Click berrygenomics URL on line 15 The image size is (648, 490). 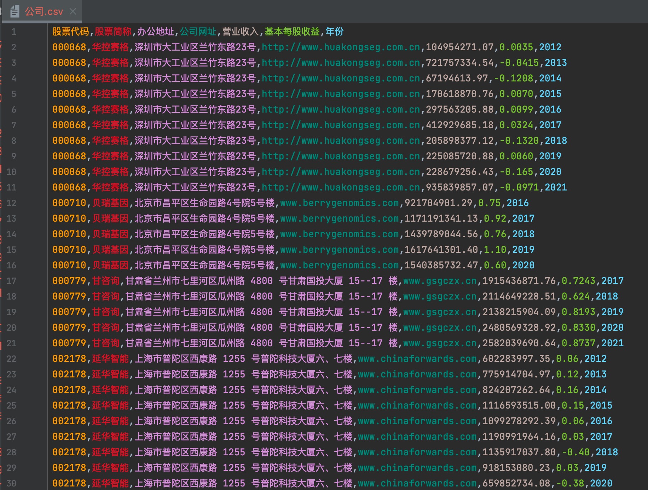coord(340,250)
